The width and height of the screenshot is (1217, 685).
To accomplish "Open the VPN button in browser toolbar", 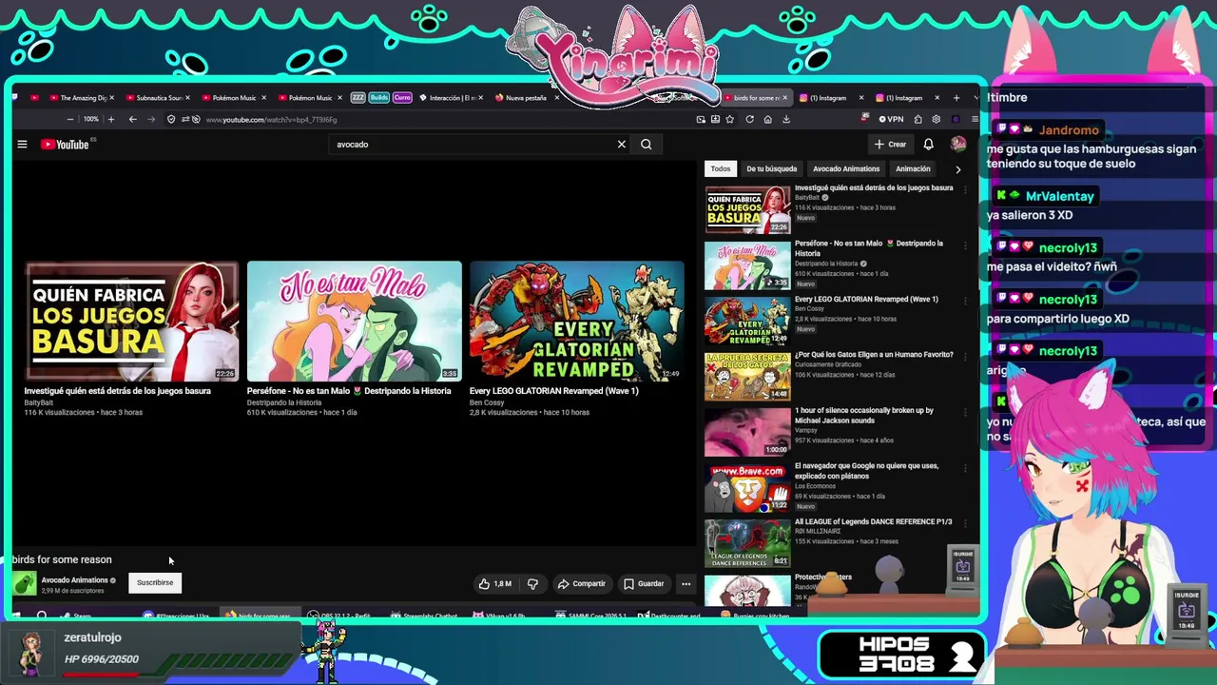I will coord(891,120).
